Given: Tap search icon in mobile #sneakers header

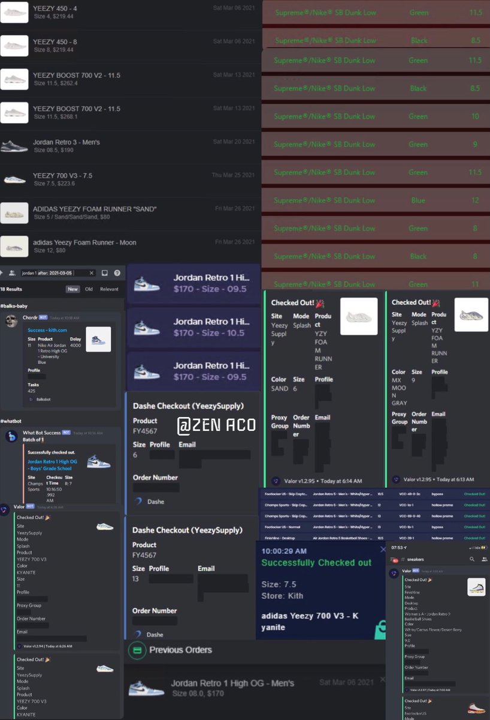Looking at the screenshot, I should (473, 559).
